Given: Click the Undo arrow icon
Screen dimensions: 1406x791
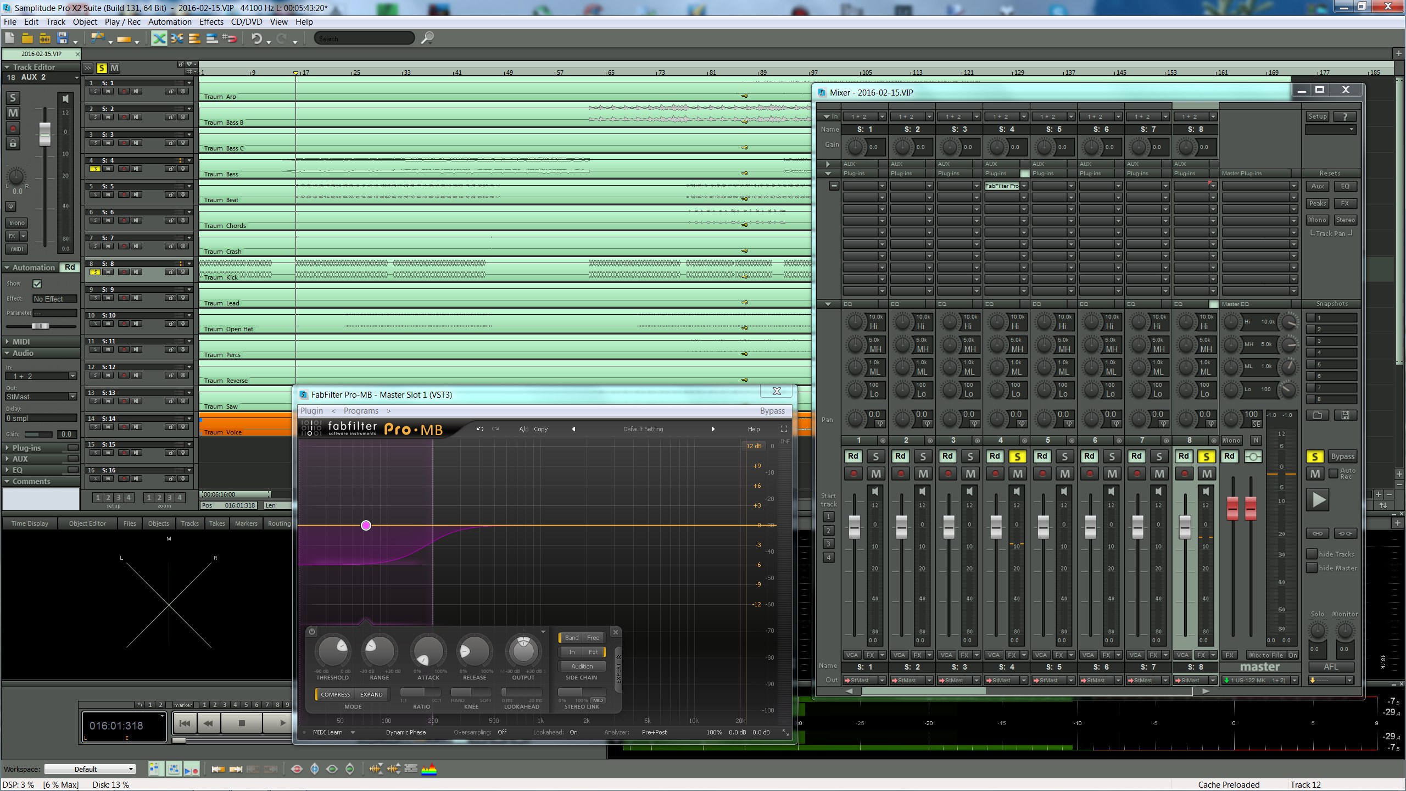Looking at the screenshot, I should tap(256, 38).
